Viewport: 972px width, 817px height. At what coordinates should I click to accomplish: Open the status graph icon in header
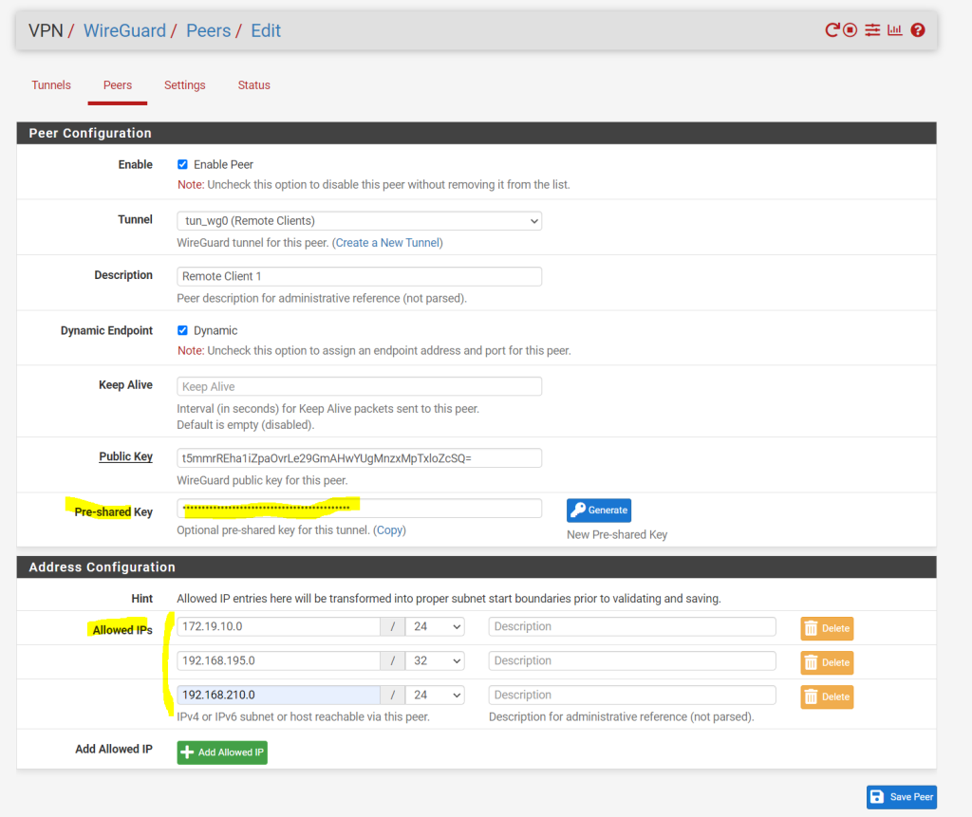(x=894, y=29)
